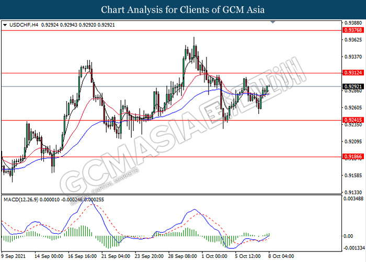Screen dimensions: 366x262
Task: Click the Chart Analysis for Clients of GCM Asia heading
Action: point(183,10)
